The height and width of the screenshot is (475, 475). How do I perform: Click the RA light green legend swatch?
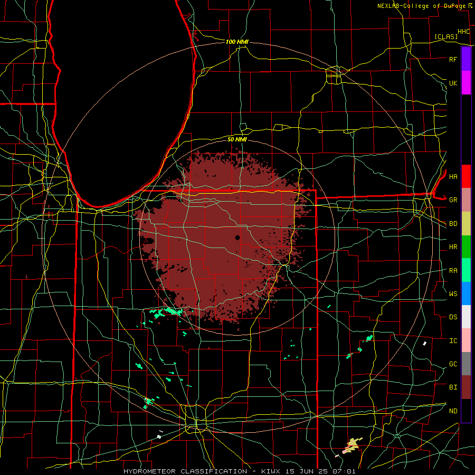click(x=466, y=270)
